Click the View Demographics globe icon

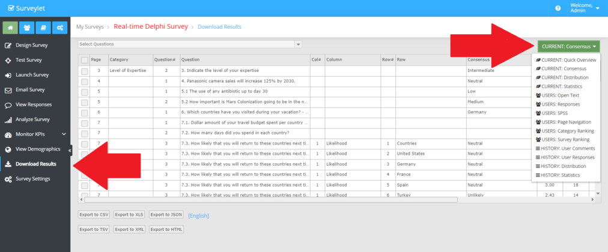(x=8, y=149)
